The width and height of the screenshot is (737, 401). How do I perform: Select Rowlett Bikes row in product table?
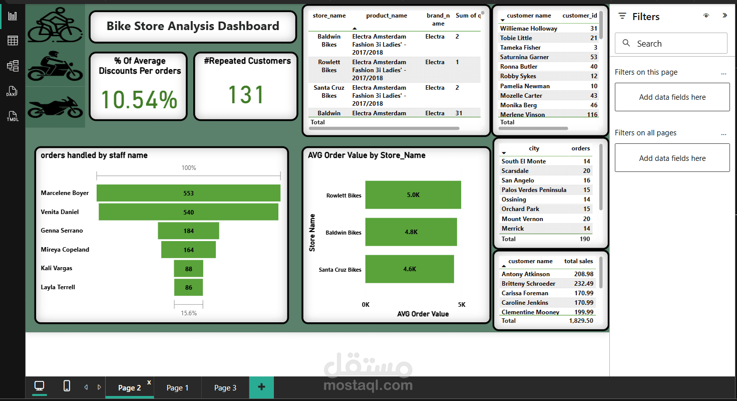click(395, 70)
